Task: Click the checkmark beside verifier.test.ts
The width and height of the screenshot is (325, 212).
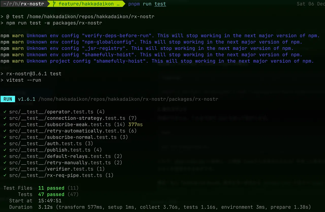Action: point(5,169)
